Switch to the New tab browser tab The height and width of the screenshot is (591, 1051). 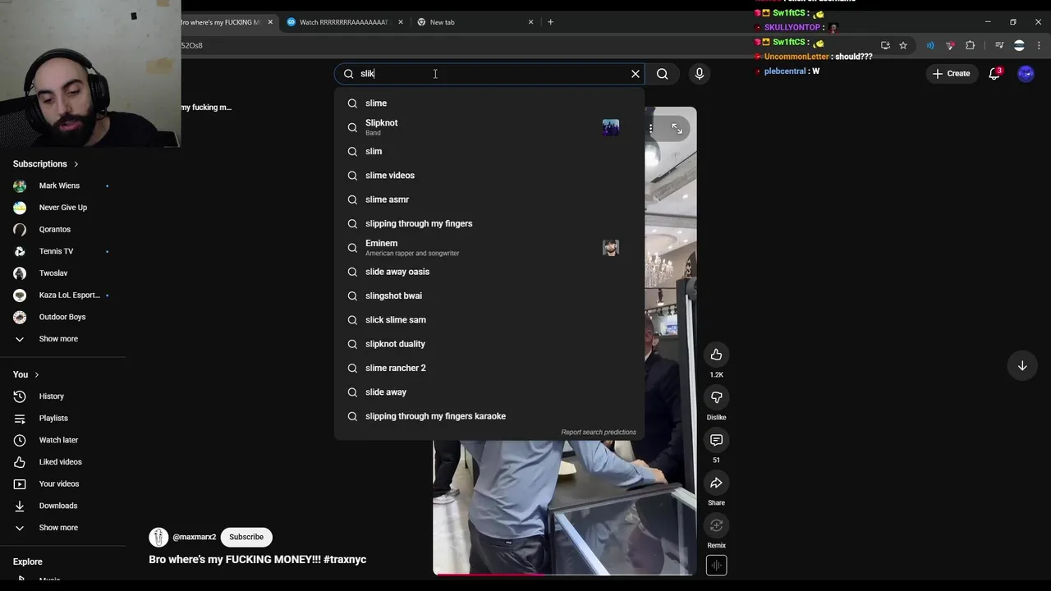pos(475,22)
